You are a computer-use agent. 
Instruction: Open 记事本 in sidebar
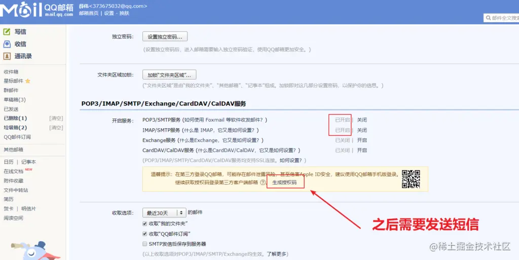28,162
